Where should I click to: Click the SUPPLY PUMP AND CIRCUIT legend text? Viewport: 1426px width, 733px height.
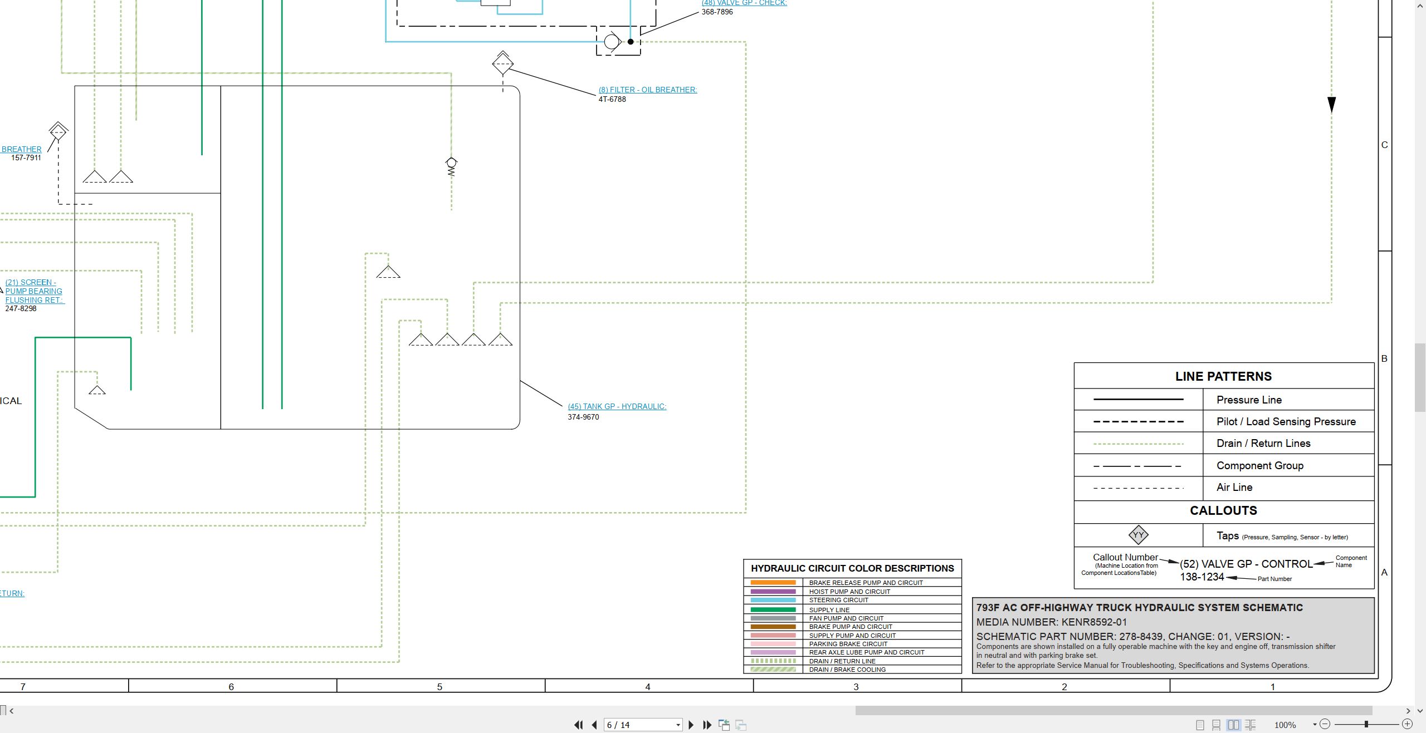(852, 636)
